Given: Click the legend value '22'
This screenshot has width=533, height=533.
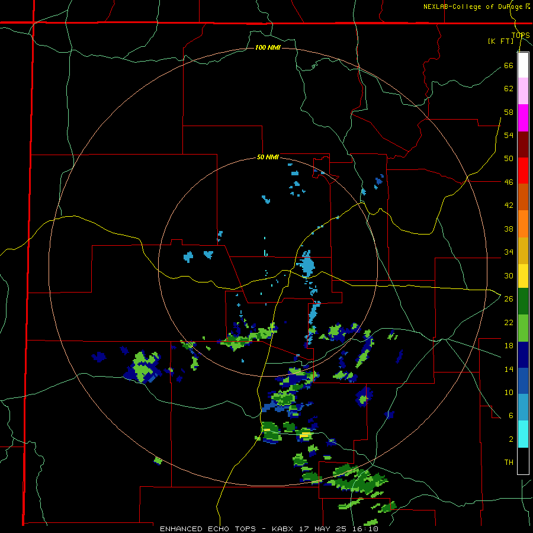Looking at the screenshot, I should (509, 322).
